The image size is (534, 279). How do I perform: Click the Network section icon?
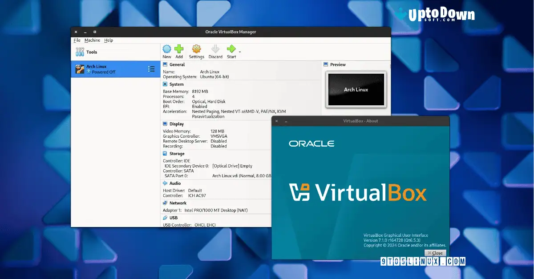click(164, 203)
